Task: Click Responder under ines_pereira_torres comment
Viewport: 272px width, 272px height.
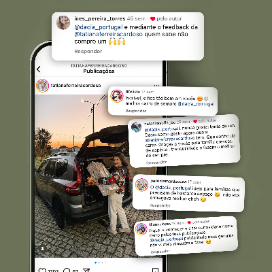Action: pyautogui.click(x=88, y=51)
